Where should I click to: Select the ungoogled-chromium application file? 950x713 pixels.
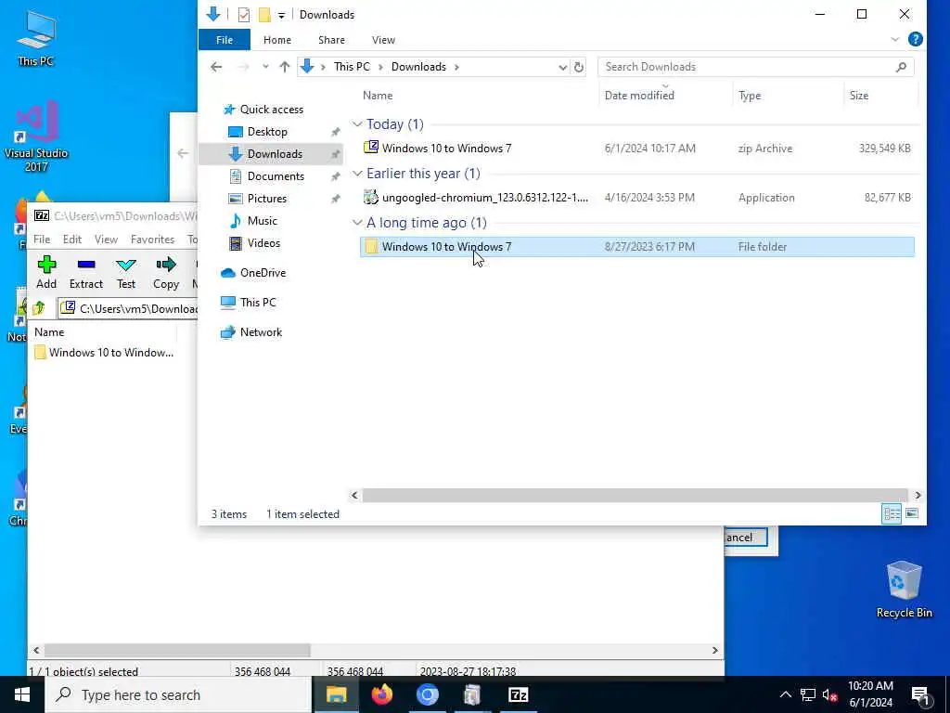pyautogui.click(x=636, y=197)
